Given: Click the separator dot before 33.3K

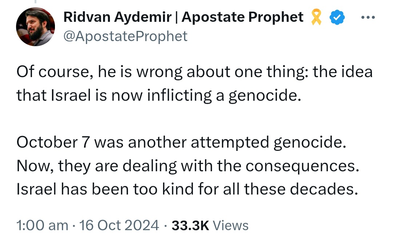Looking at the screenshot, I should [166, 226].
